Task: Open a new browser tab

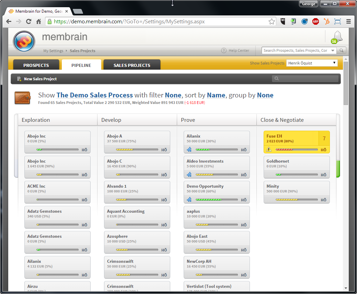Action: point(78,11)
